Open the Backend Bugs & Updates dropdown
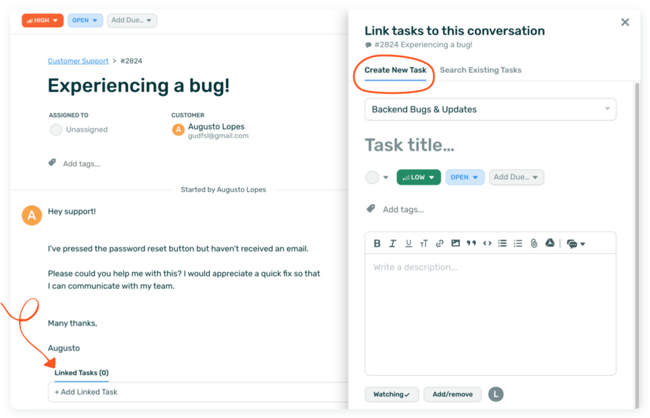This screenshot has height=418, width=650. pos(490,109)
